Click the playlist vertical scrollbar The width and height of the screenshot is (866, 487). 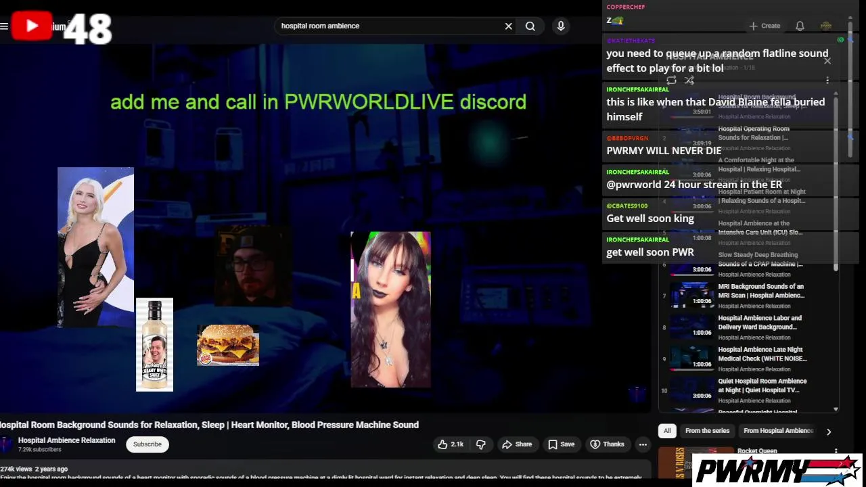[x=836, y=183]
